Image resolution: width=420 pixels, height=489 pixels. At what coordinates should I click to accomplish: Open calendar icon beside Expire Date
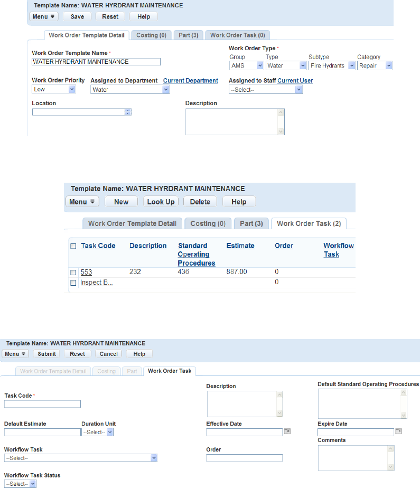pos(398,431)
